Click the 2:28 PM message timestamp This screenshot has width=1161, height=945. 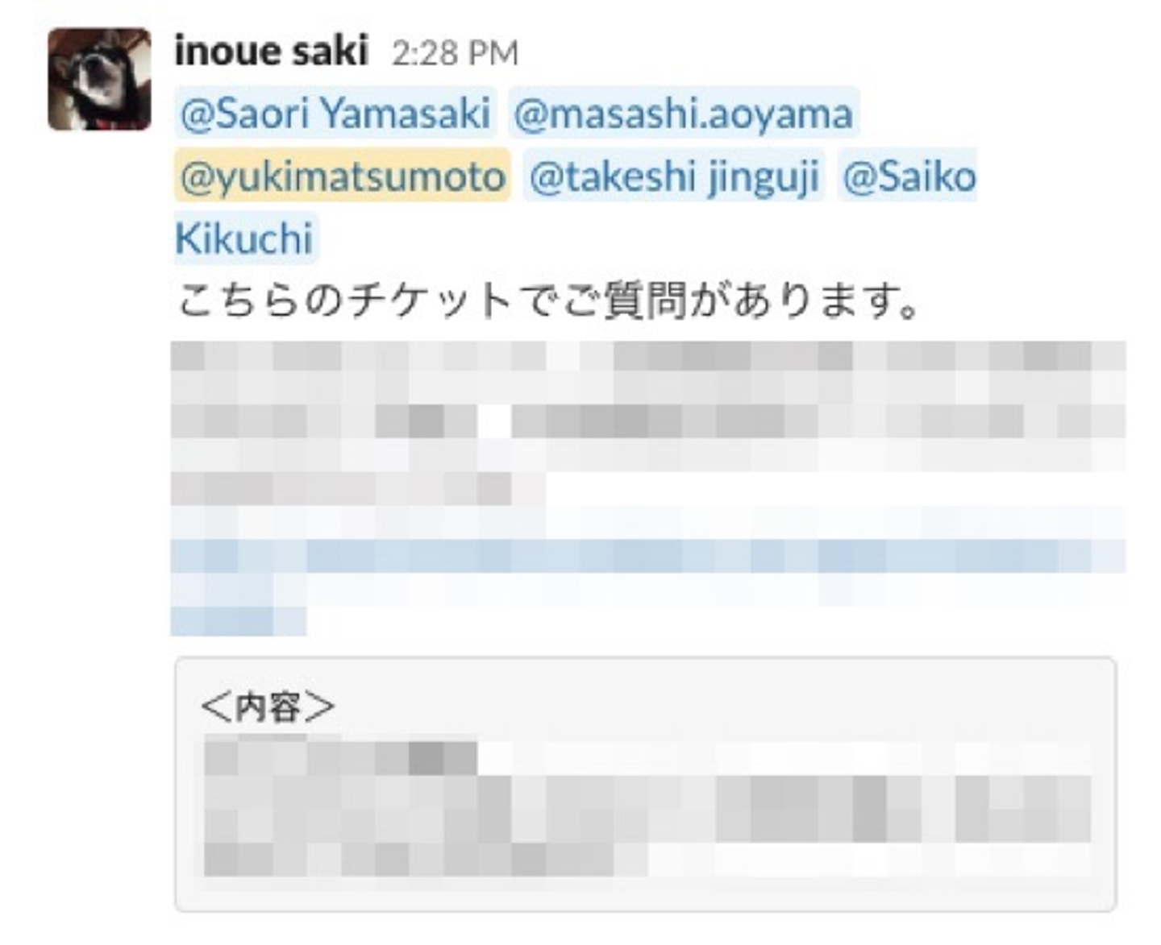pyautogui.click(x=455, y=53)
